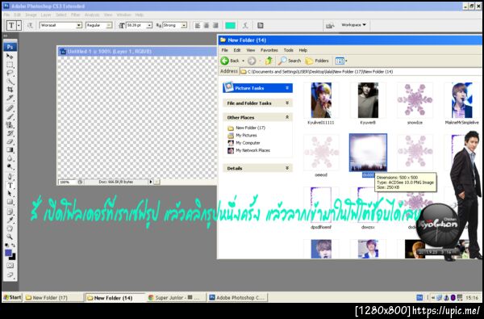Select the Dodge tool

10,166
